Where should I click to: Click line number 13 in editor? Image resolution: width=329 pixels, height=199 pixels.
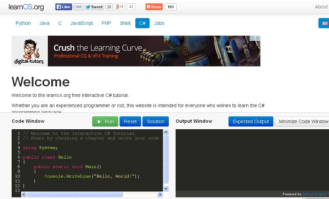click(17, 191)
